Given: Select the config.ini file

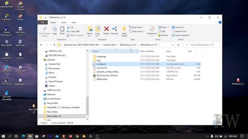Looking at the screenshot, I should click(146, 64).
